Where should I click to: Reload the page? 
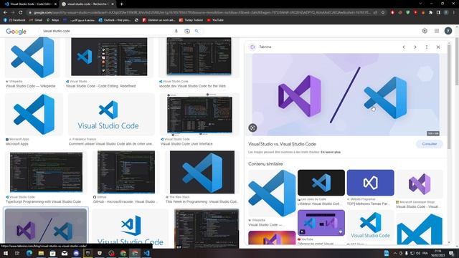[x=20, y=13]
